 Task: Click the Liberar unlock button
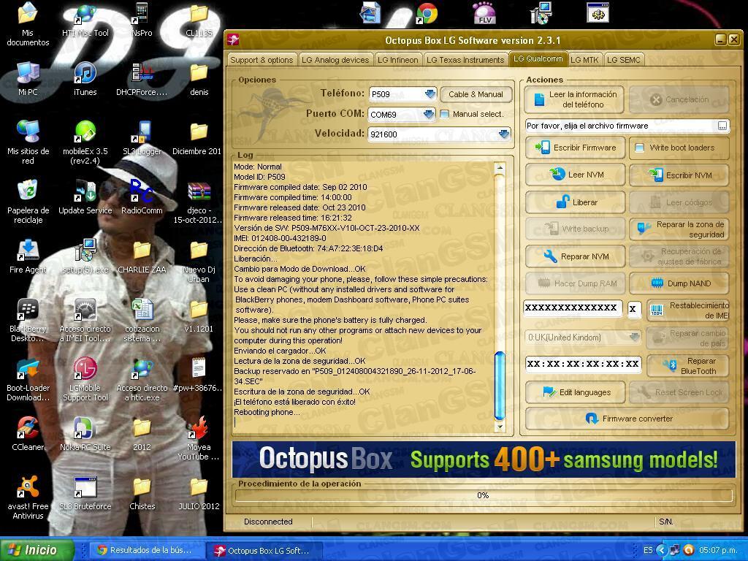click(x=575, y=202)
